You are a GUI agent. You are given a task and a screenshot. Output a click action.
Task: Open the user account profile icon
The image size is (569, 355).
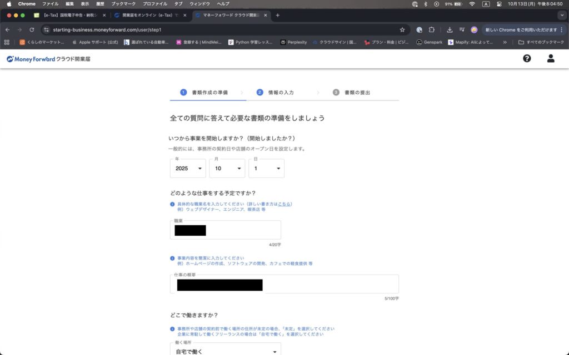[551, 58]
